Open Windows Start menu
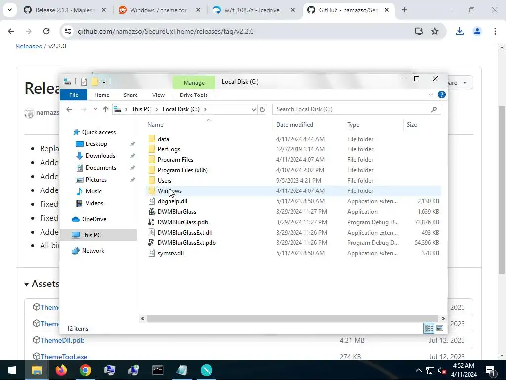The height and width of the screenshot is (380, 506). coord(12,370)
